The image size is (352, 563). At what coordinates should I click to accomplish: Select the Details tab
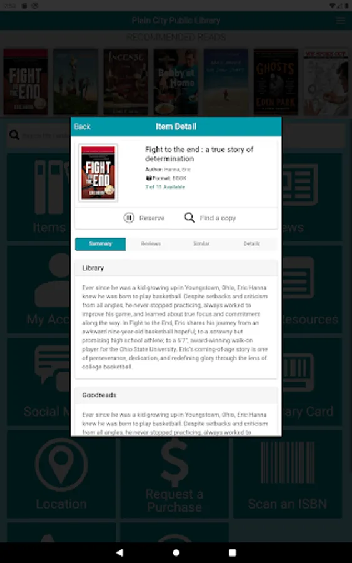pos(251,244)
